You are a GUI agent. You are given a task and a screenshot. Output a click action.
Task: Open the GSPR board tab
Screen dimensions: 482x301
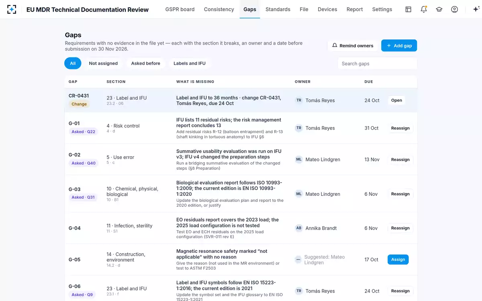coord(180,9)
